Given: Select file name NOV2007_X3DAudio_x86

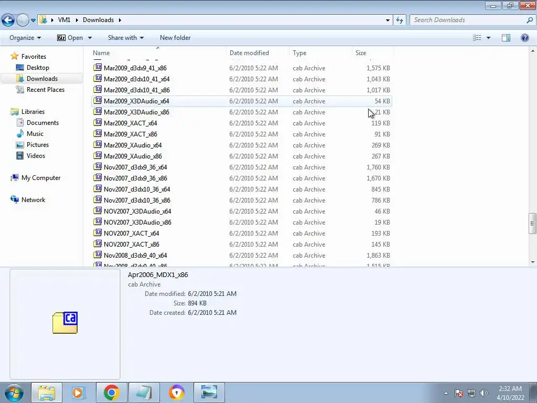Looking at the screenshot, I should (x=137, y=222).
